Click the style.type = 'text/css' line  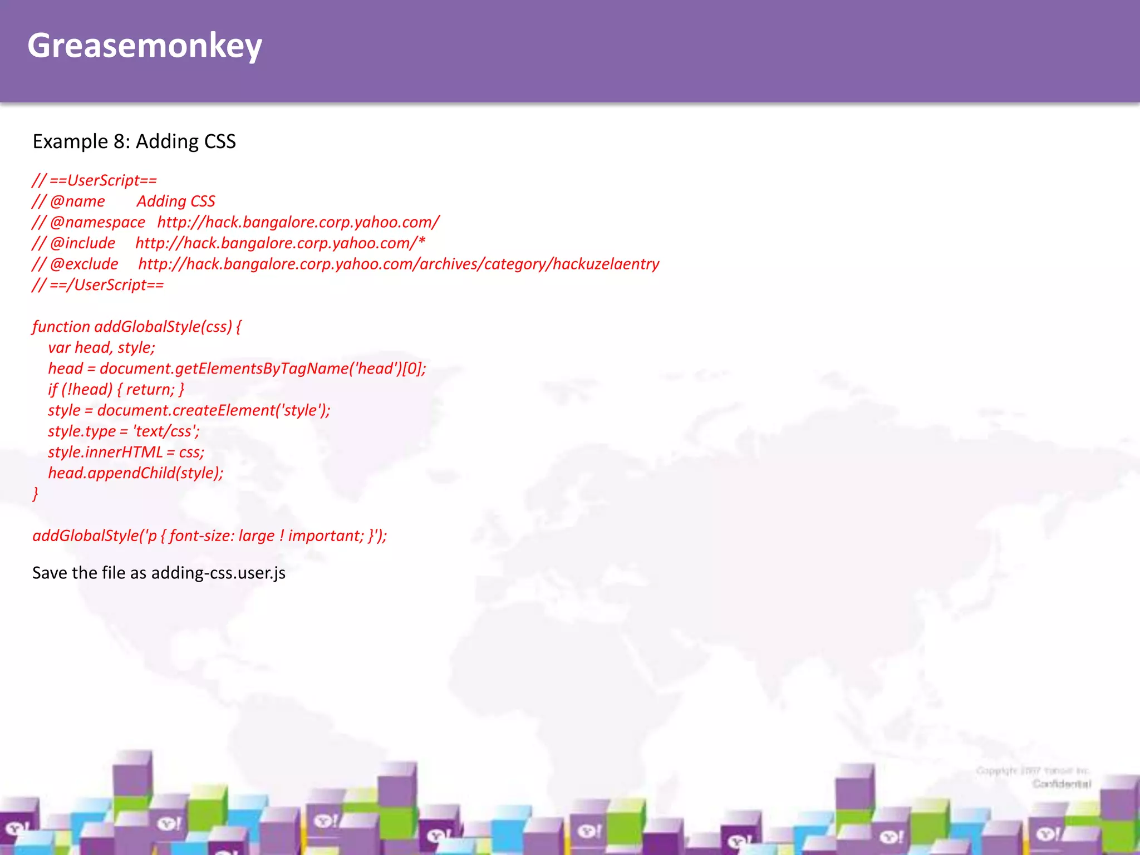[124, 431]
